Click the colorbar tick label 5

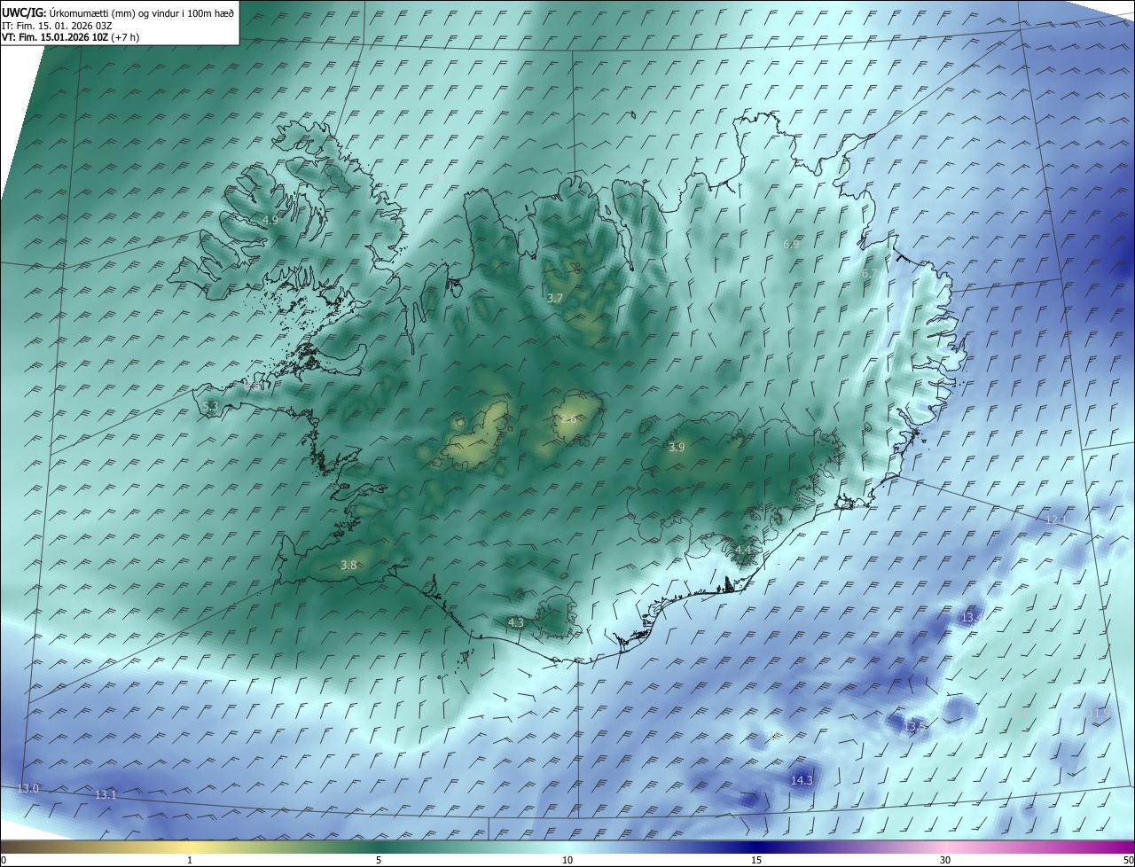tap(379, 860)
